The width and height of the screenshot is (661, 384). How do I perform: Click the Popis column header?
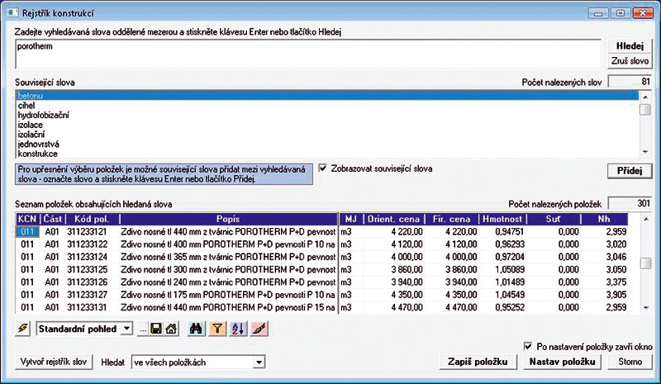point(228,219)
